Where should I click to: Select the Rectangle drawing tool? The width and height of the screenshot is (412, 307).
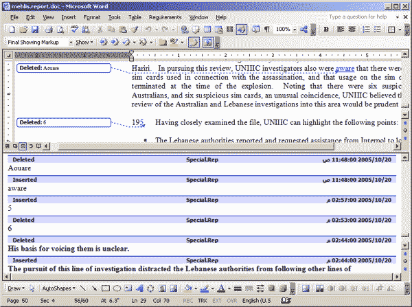104,288
